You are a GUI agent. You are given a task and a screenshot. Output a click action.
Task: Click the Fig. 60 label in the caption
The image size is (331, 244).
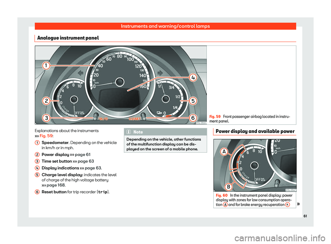222,195
